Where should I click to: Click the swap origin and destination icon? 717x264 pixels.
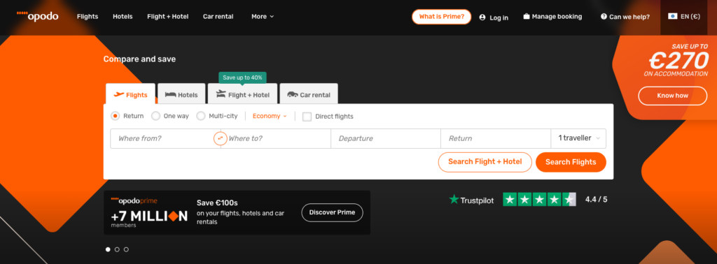coord(221,138)
